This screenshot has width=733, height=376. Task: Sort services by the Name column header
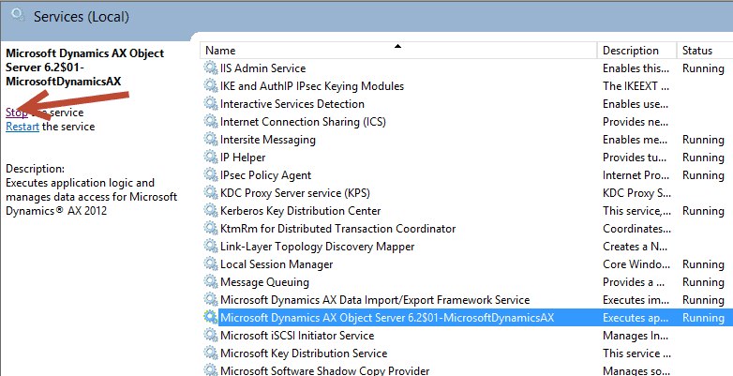point(398,50)
